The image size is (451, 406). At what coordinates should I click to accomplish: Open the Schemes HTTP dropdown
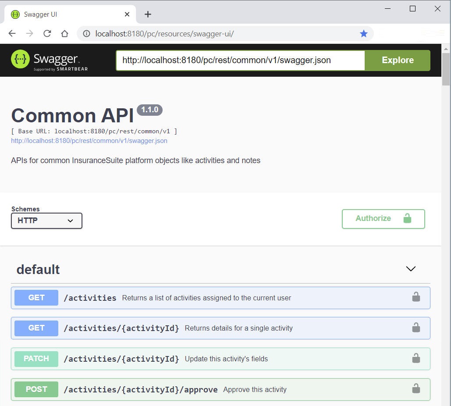(x=46, y=221)
